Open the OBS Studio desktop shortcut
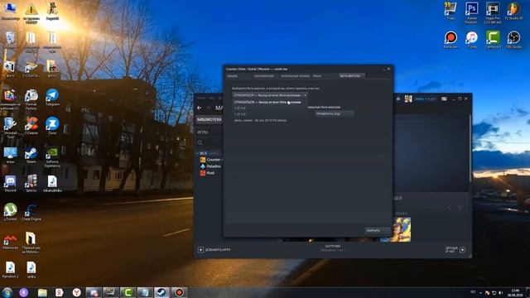This screenshot has height=298, width=530. (513, 40)
